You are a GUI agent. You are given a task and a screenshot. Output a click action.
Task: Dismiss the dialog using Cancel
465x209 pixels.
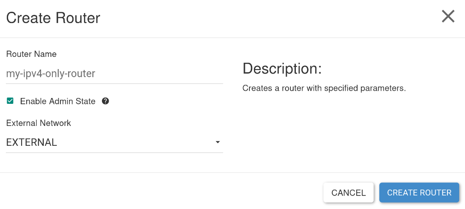(349, 193)
